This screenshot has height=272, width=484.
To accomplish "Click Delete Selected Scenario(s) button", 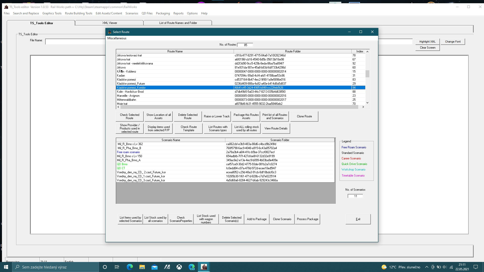I will [x=231, y=219].
